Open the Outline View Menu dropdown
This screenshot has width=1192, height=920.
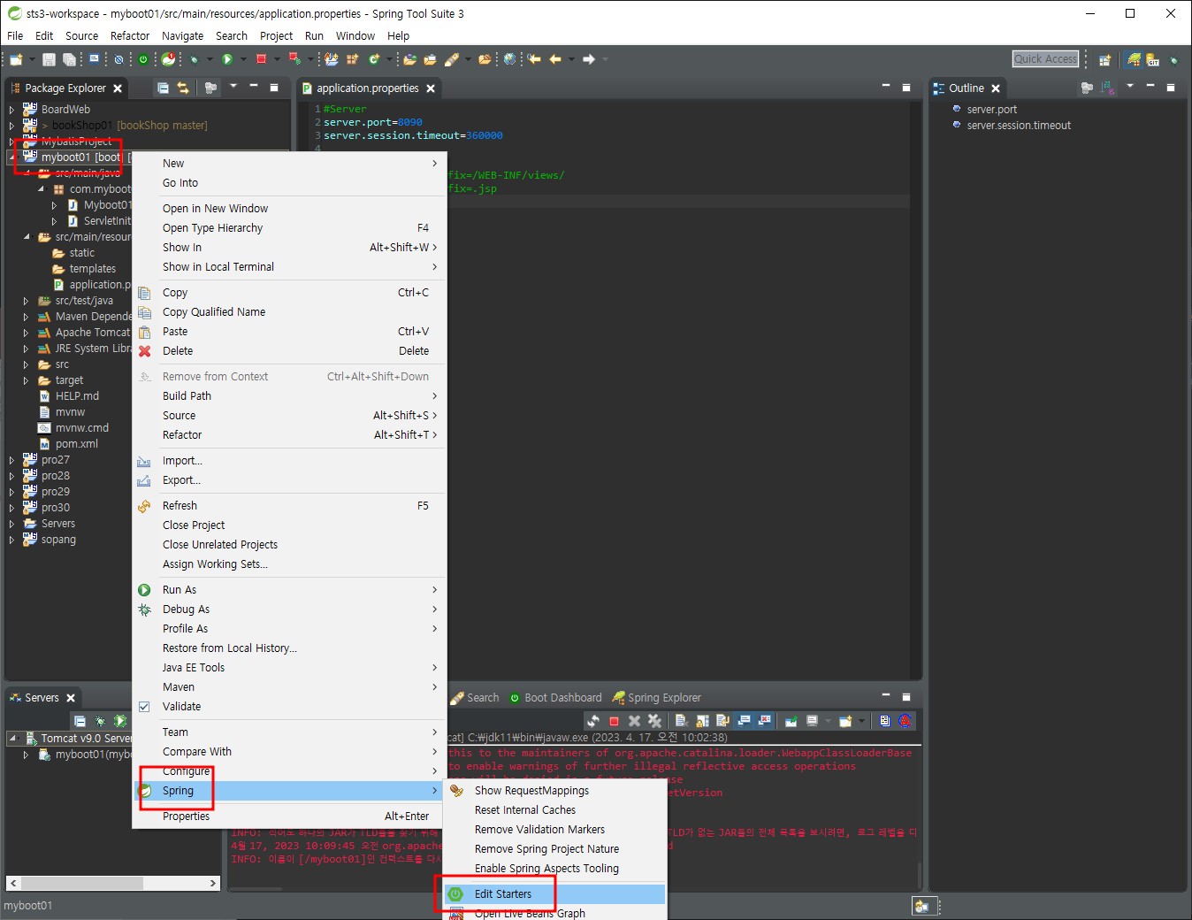pos(1129,87)
